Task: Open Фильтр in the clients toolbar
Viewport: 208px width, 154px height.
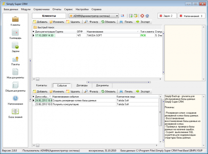Action: point(91,22)
